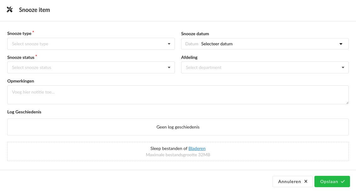Screen dimensions: 356x191
Task: Click the Snooze datum caret arrow
Action: pos(341,44)
